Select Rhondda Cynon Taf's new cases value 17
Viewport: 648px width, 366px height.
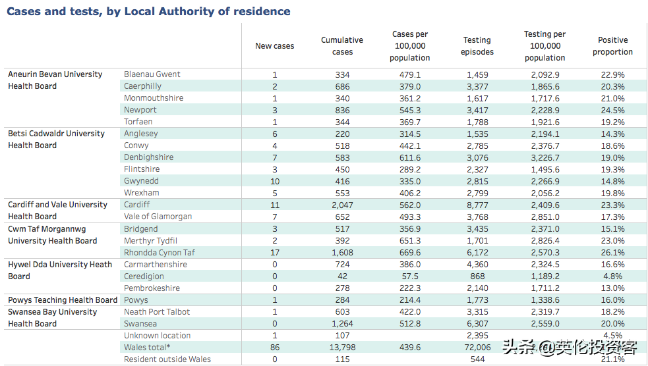point(275,253)
